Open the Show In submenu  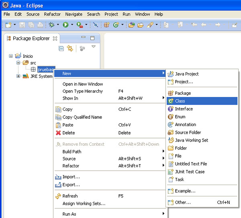click(x=110, y=98)
